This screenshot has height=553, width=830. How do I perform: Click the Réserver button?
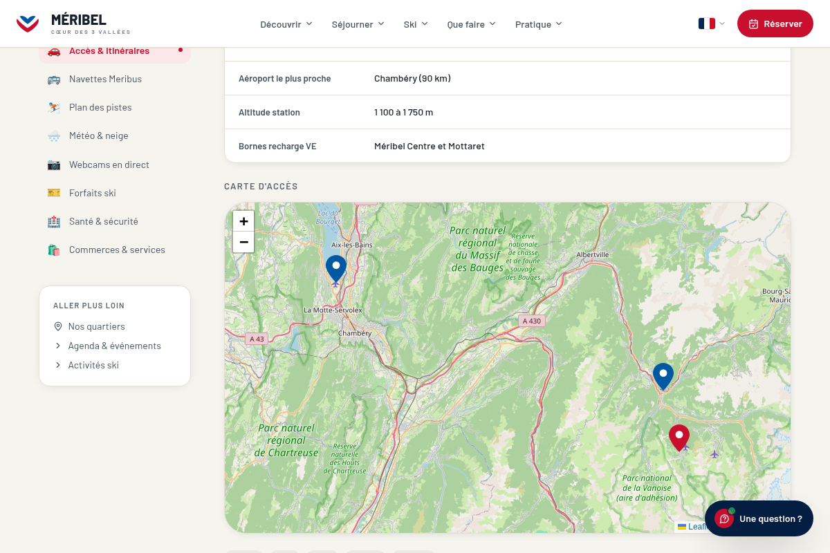[775, 24]
